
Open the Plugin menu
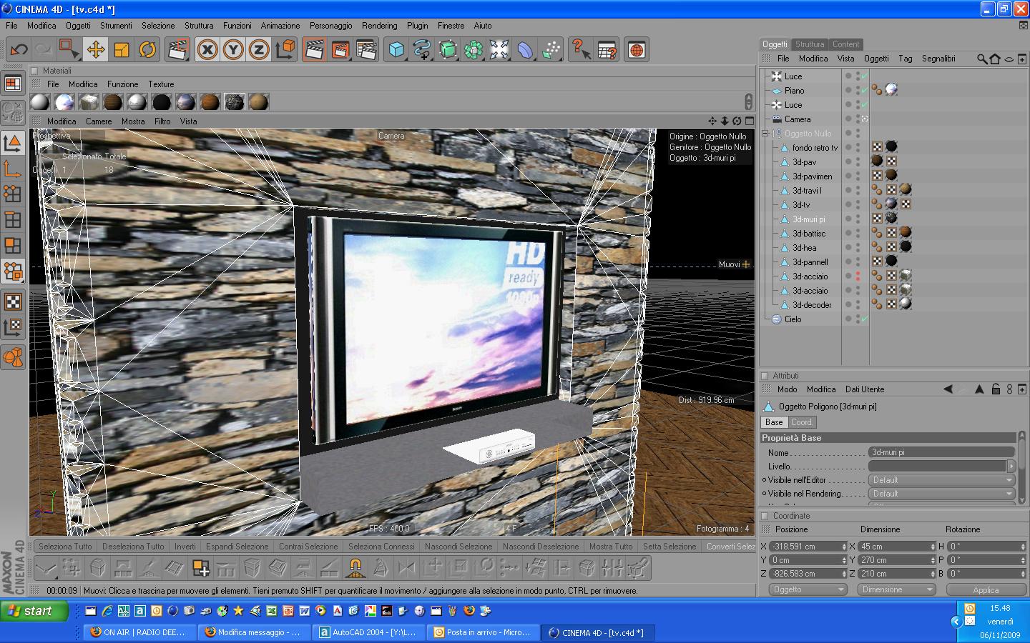pyautogui.click(x=418, y=26)
